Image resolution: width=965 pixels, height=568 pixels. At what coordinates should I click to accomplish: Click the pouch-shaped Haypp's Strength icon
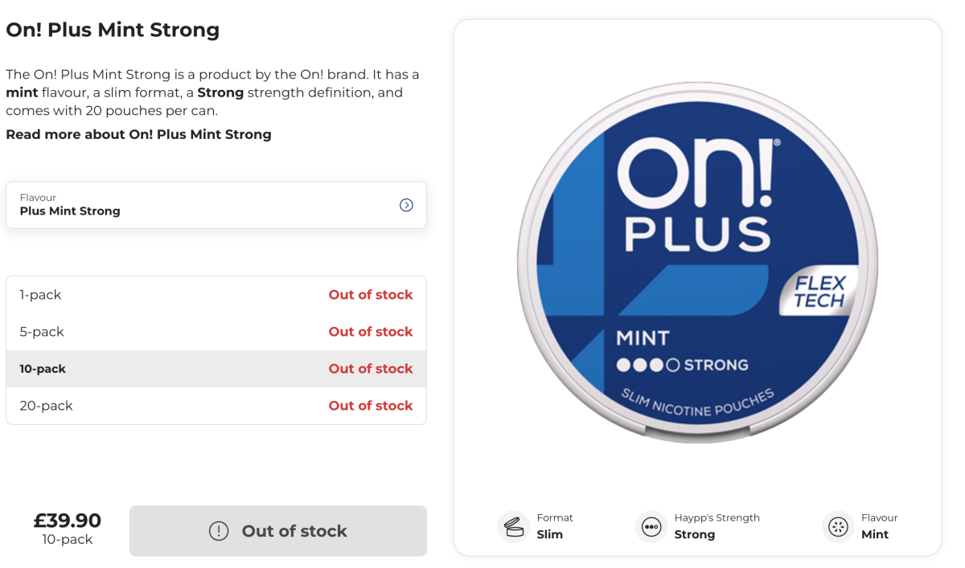[x=653, y=526]
